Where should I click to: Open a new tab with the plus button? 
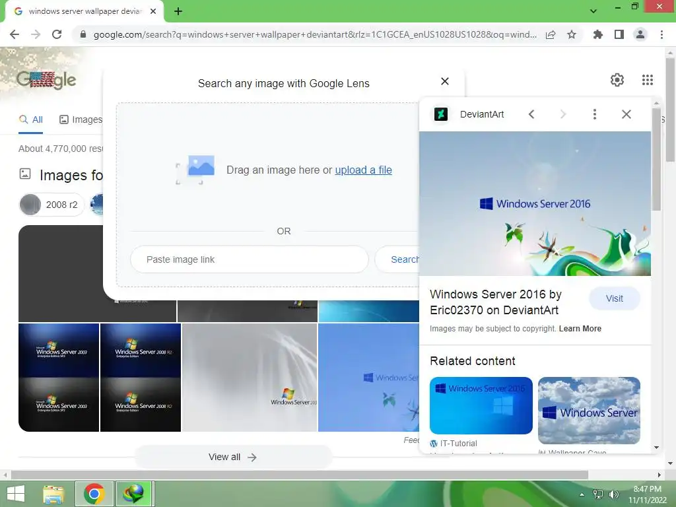pos(178,12)
